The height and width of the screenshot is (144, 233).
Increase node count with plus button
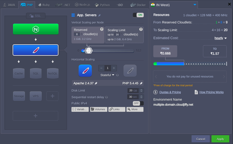pos(114,68)
